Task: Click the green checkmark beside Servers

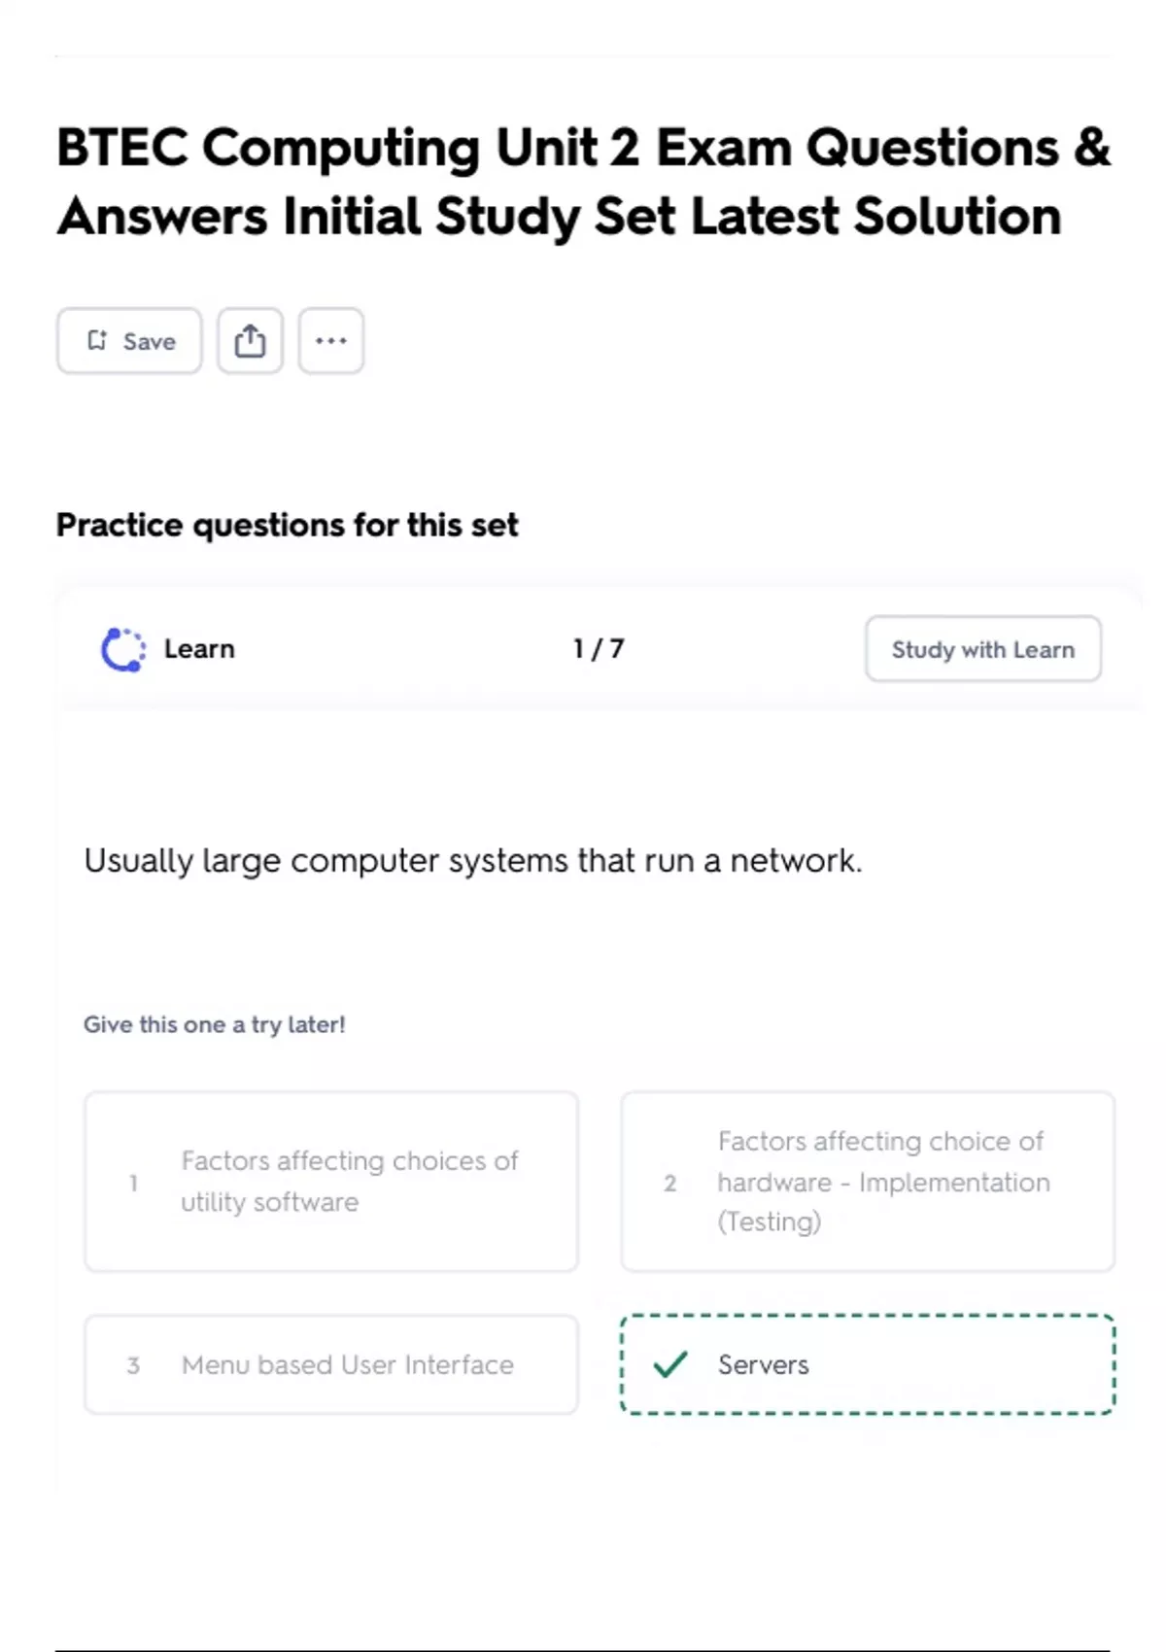Action: point(670,1364)
